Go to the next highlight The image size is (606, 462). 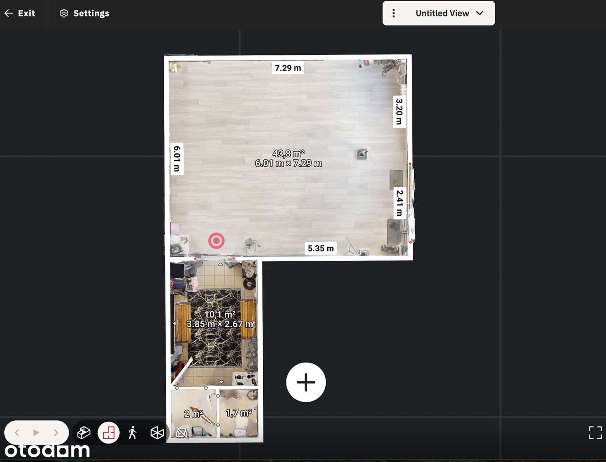56,433
